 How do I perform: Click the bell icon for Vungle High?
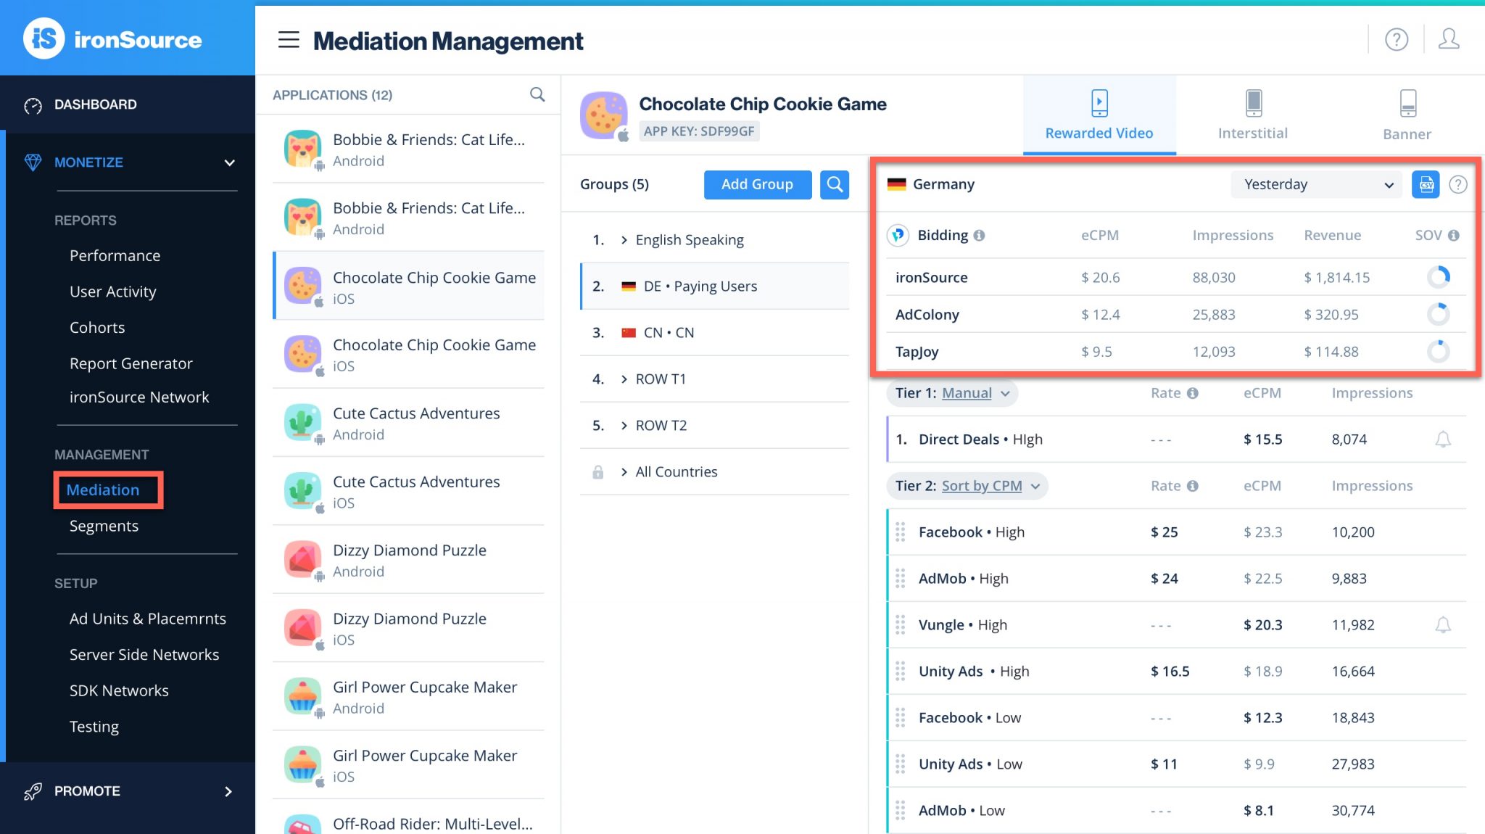[x=1443, y=624]
